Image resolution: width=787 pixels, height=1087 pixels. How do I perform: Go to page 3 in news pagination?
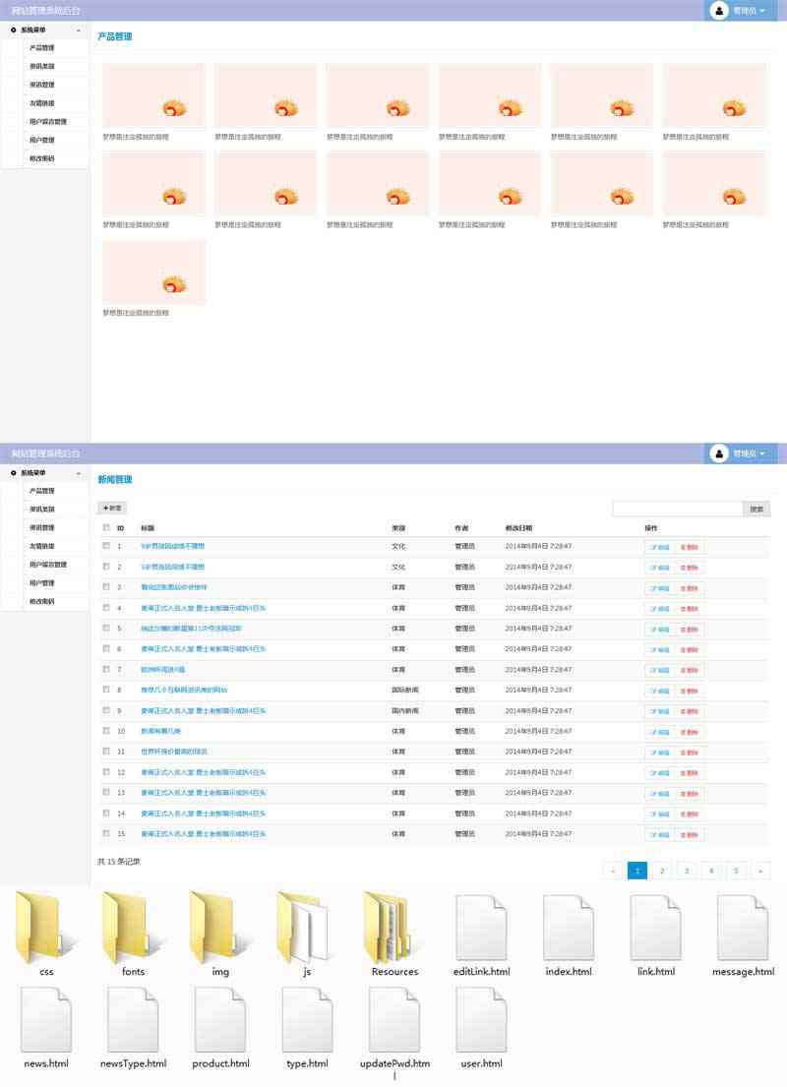[x=687, y=871]
